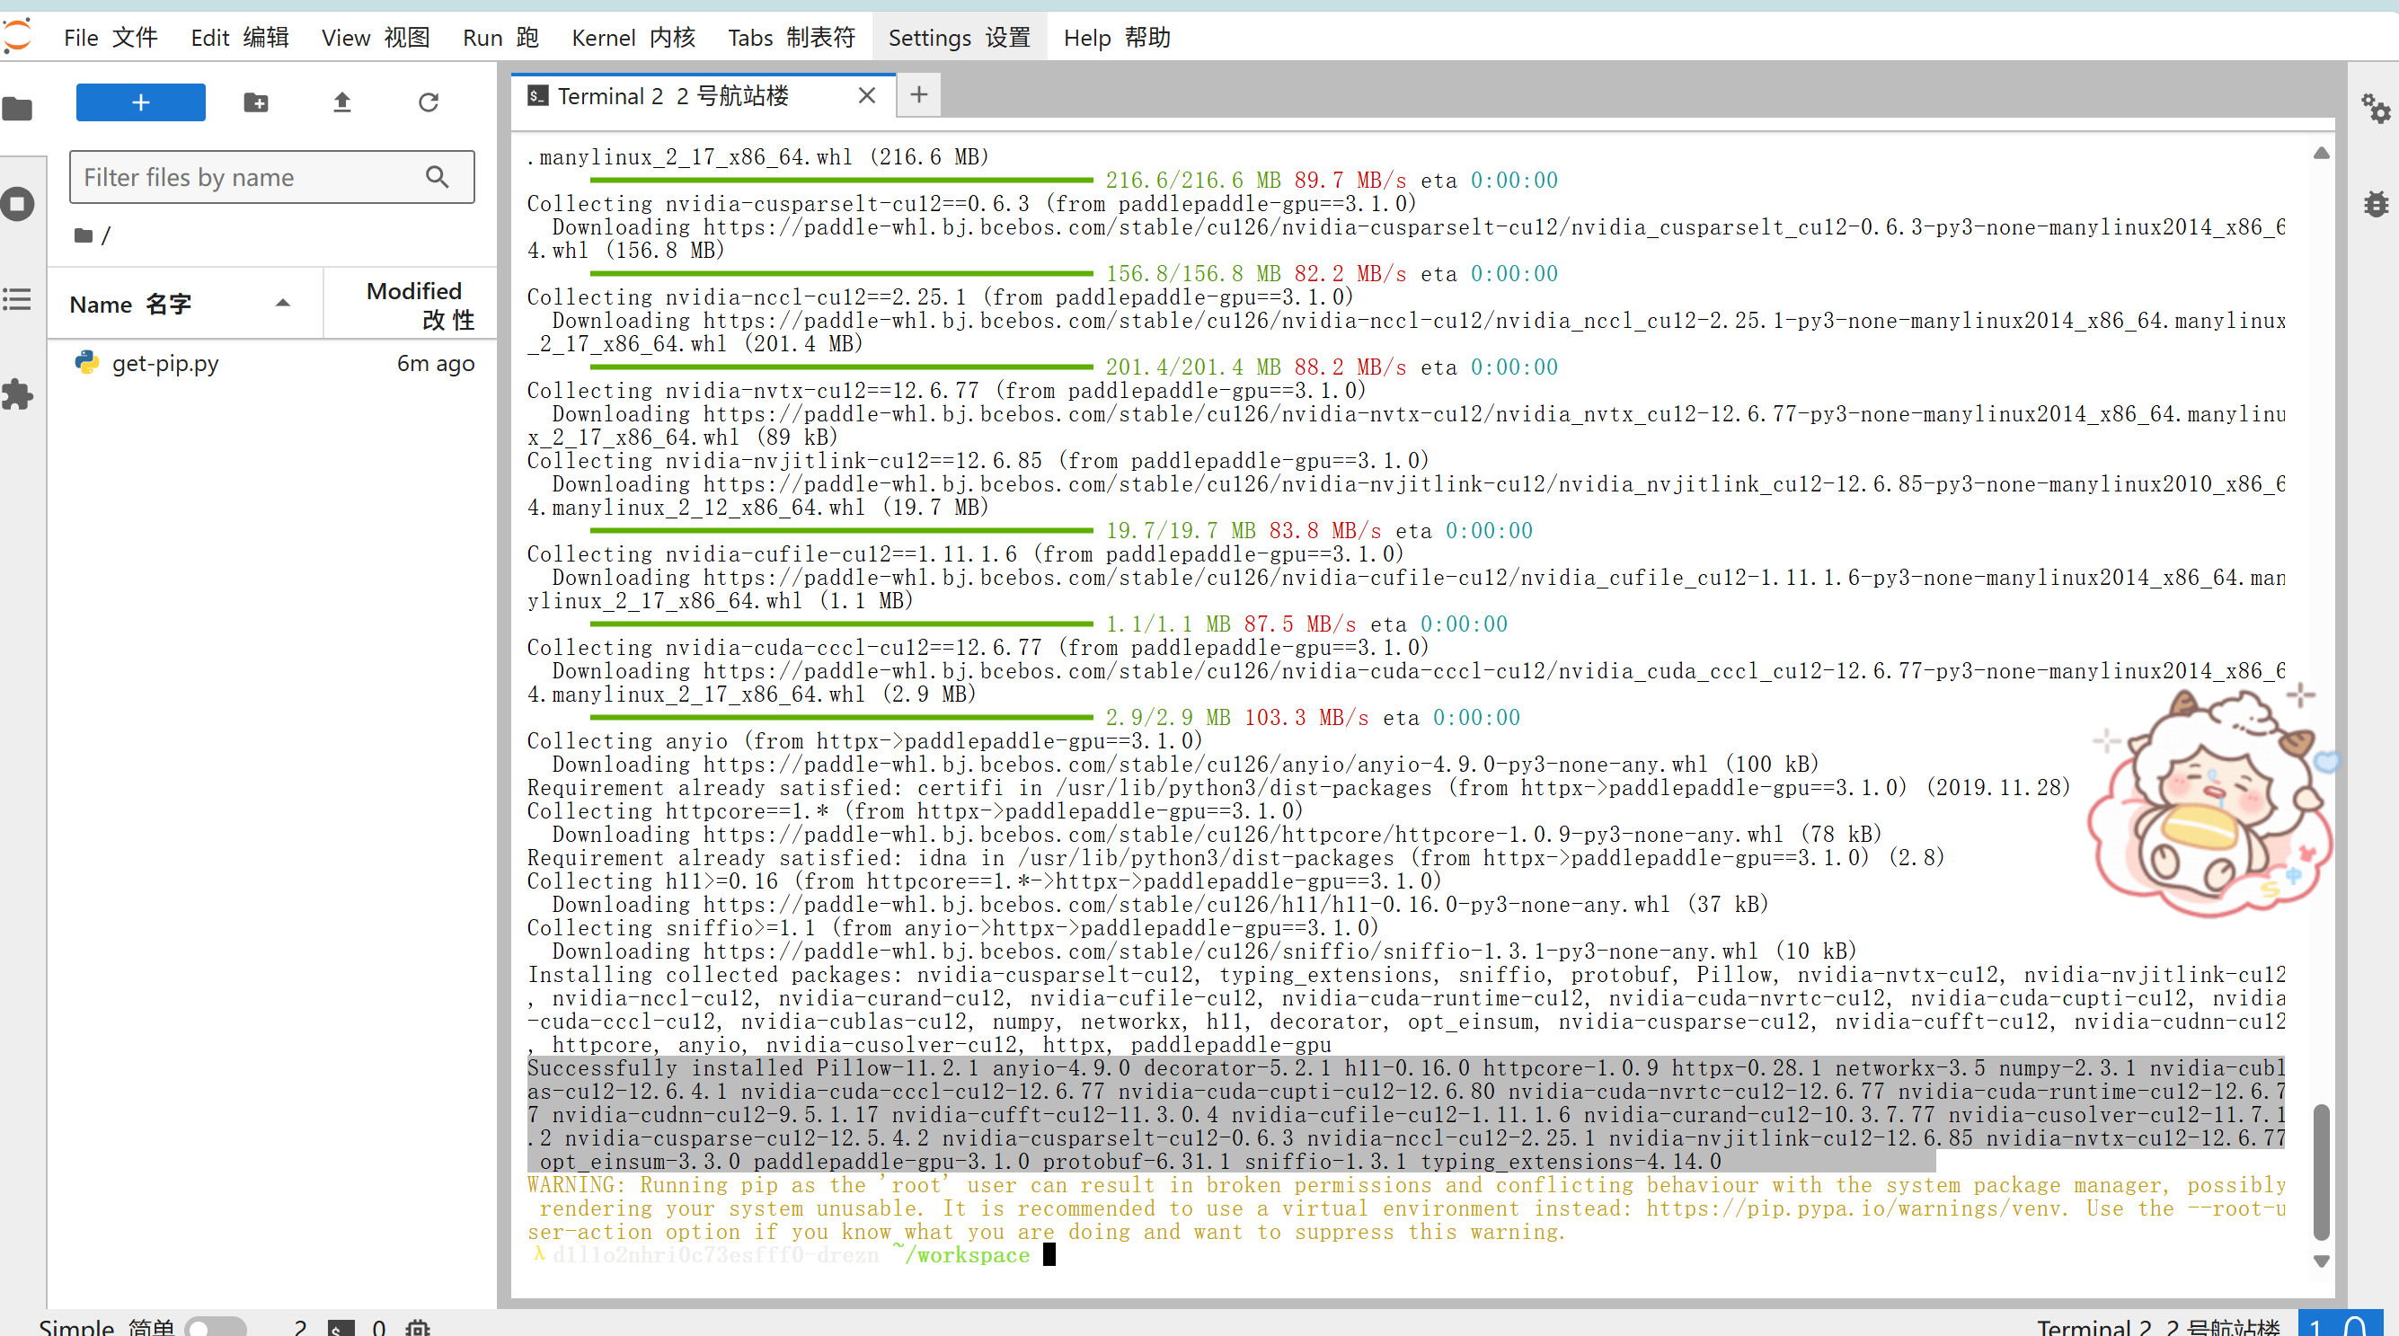The width and height of the screenshot is (2399, 1336).
Task: Click the terminal scrollbar down arrow
Action: point(2321,1261)
